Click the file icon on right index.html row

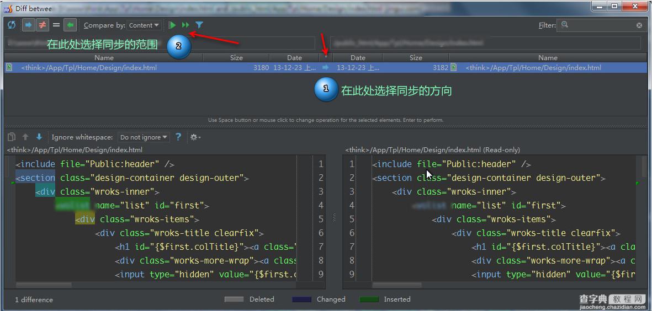pyautogui.click(x=454, y=67)
